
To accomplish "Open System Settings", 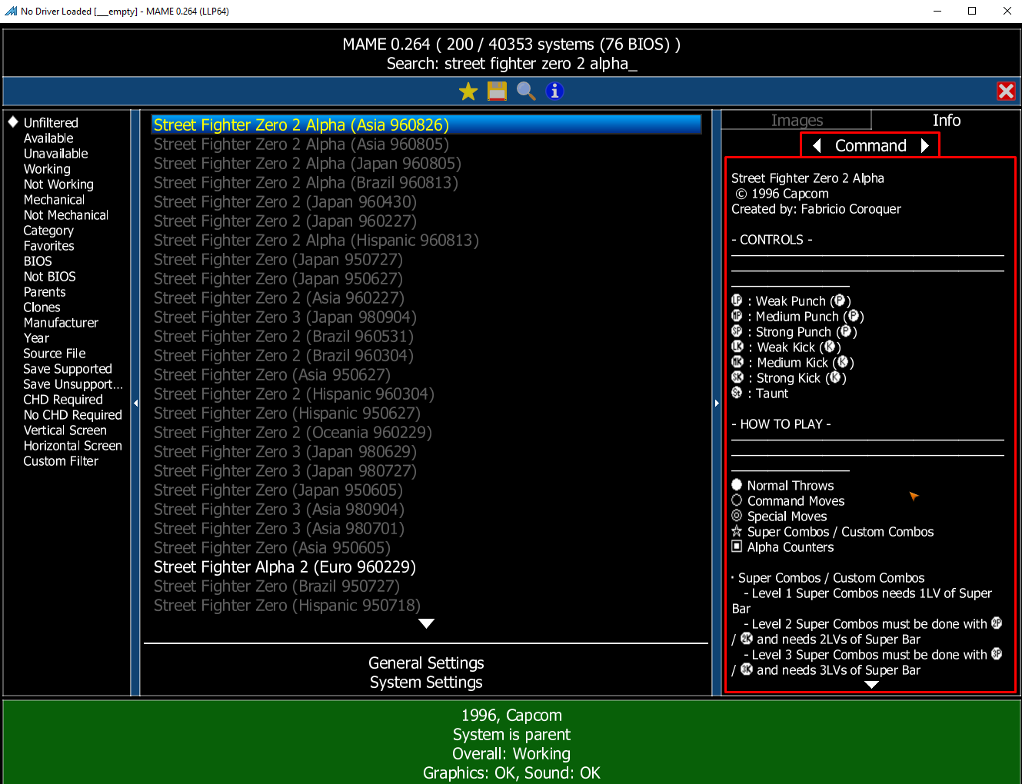I will [x=426, y=682].
